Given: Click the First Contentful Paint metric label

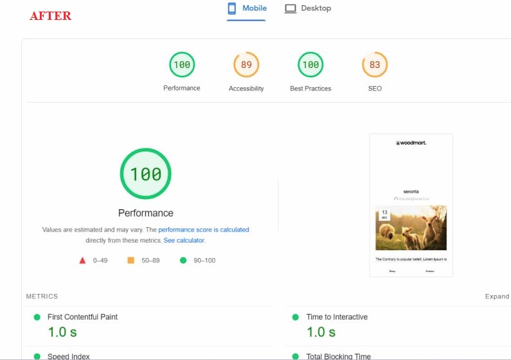Looking at the screenshot, I should tap(82, 317).
